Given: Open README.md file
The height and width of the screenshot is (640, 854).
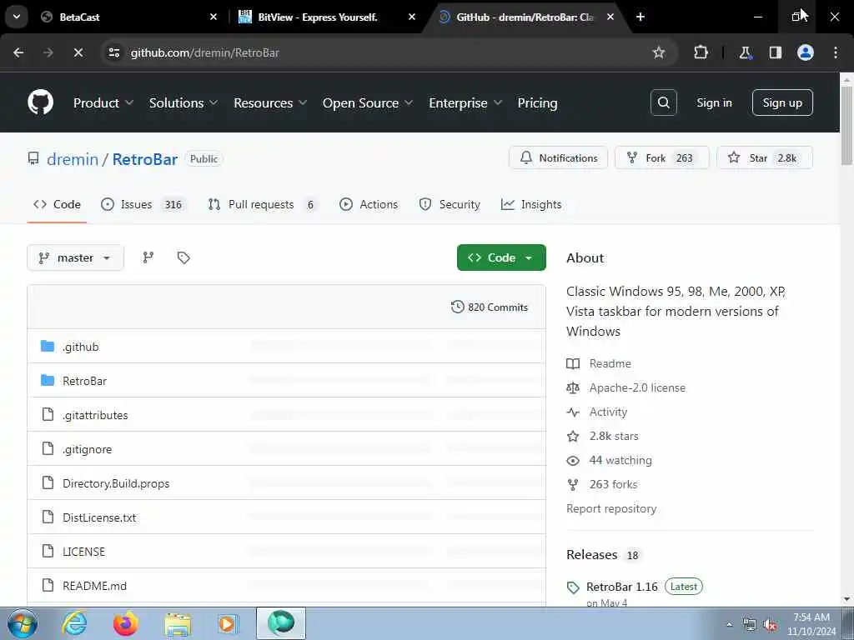Looking at the screenshot, I should click(94, 586).
